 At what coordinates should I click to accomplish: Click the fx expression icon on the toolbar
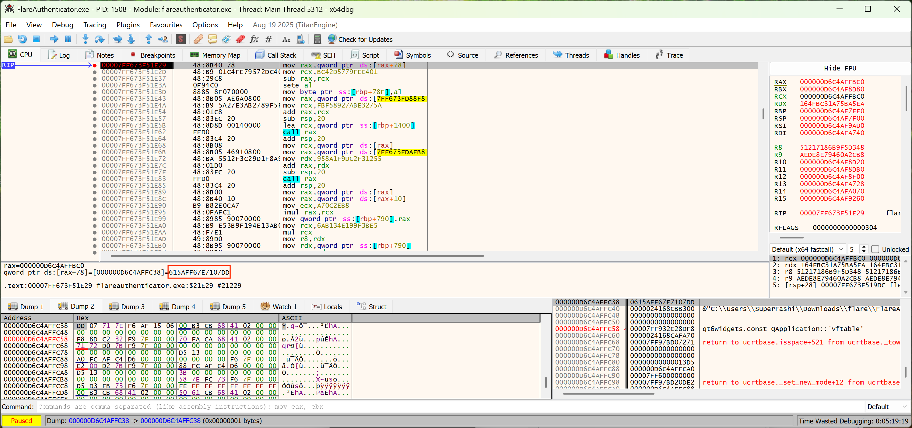coord(254,39)
